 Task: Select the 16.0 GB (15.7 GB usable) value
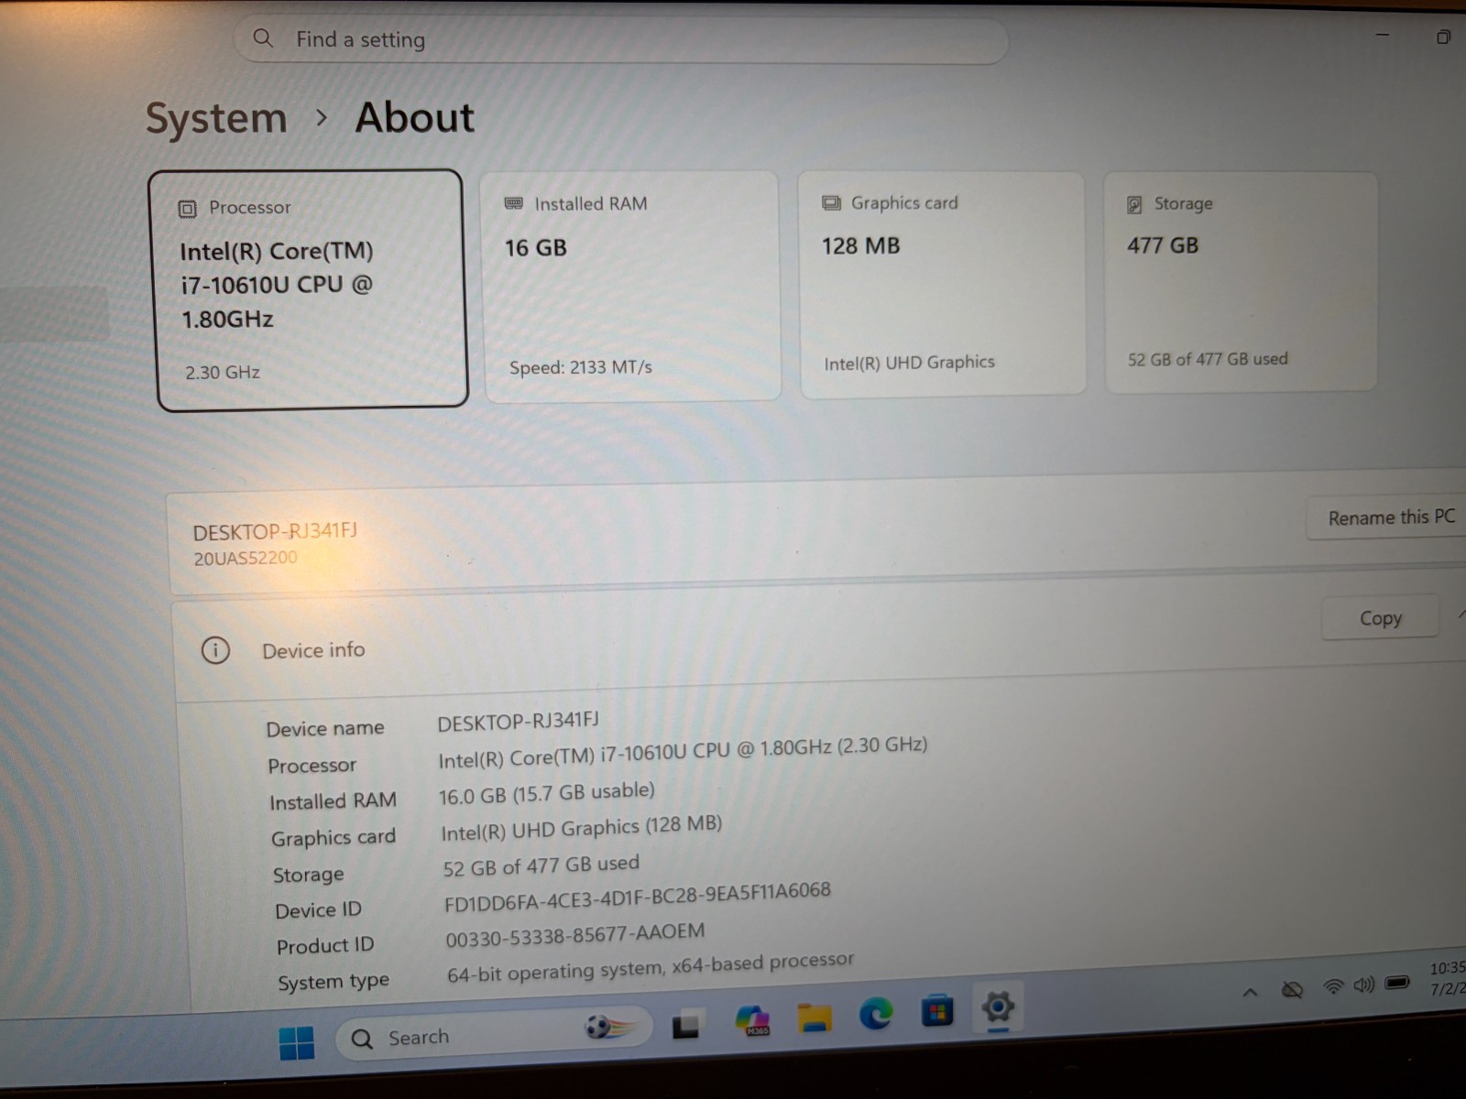[x=547, y=793]
